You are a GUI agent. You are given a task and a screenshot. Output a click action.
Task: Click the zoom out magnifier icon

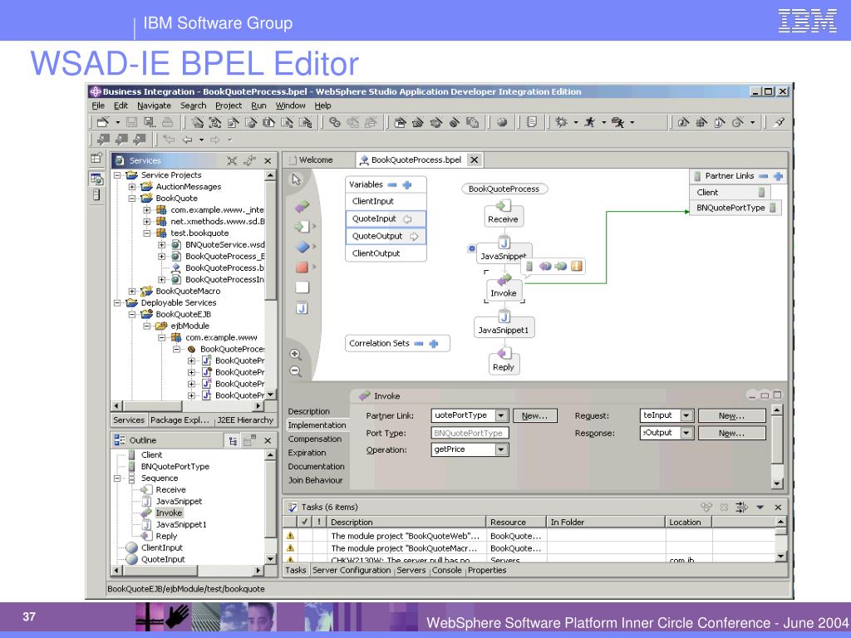point(295,371)
